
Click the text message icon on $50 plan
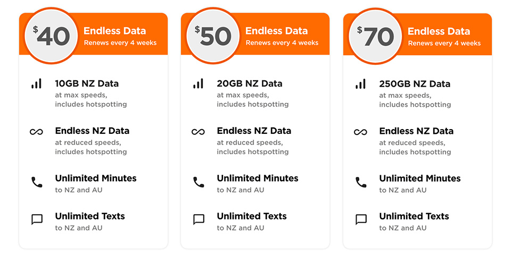pos(199,219)
